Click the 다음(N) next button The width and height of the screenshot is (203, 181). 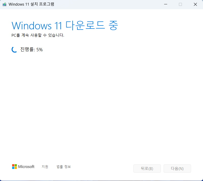click(x=177, y=169)
